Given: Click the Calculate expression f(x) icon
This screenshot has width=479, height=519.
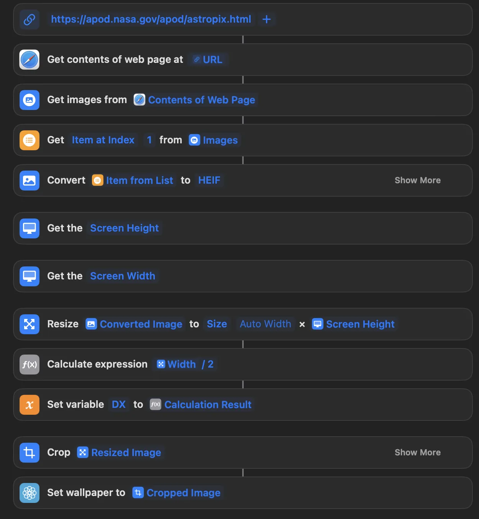Looking at the screenshot, I should (30, 365).
